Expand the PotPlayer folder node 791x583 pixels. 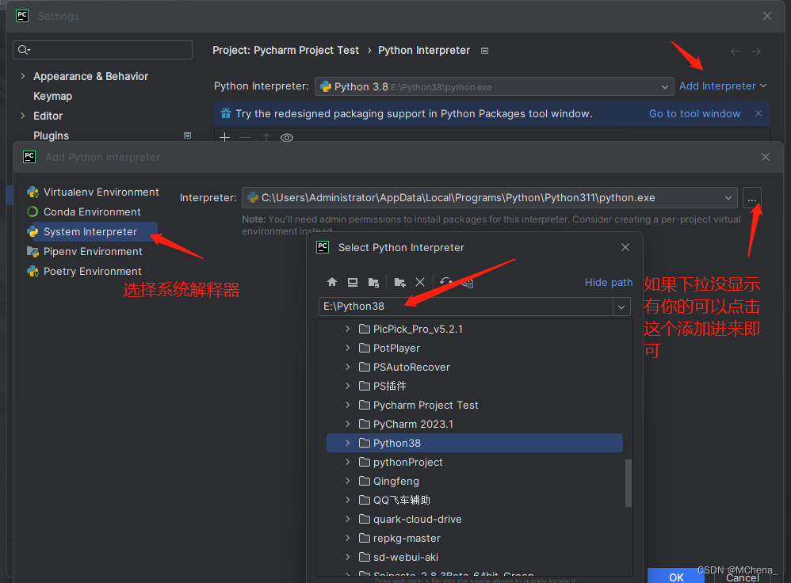[x=348, y=348]
